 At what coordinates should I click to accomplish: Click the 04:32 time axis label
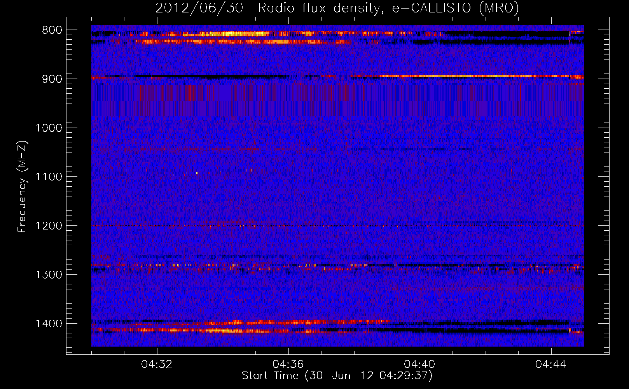pos(157,364)
